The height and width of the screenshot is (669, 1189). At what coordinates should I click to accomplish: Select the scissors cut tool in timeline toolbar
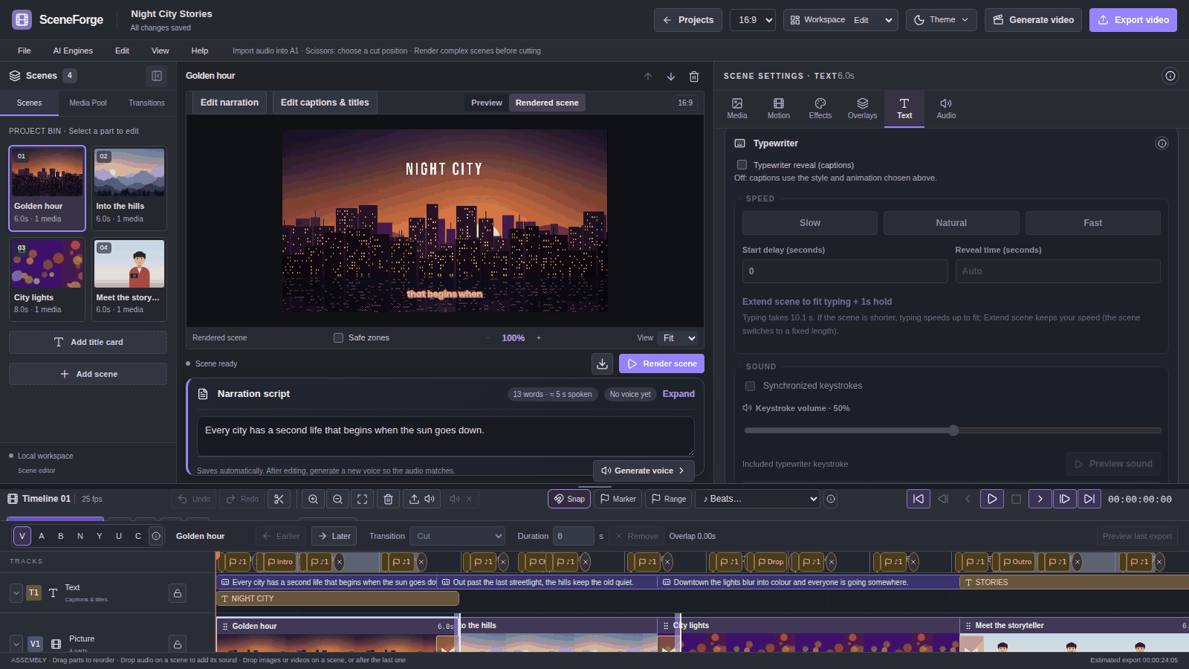(279, 499)
